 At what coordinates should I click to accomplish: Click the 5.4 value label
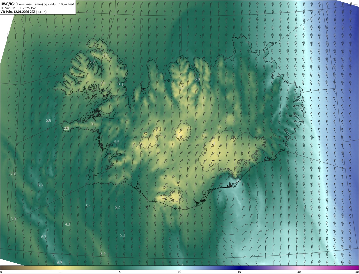(x=88, y=206)
